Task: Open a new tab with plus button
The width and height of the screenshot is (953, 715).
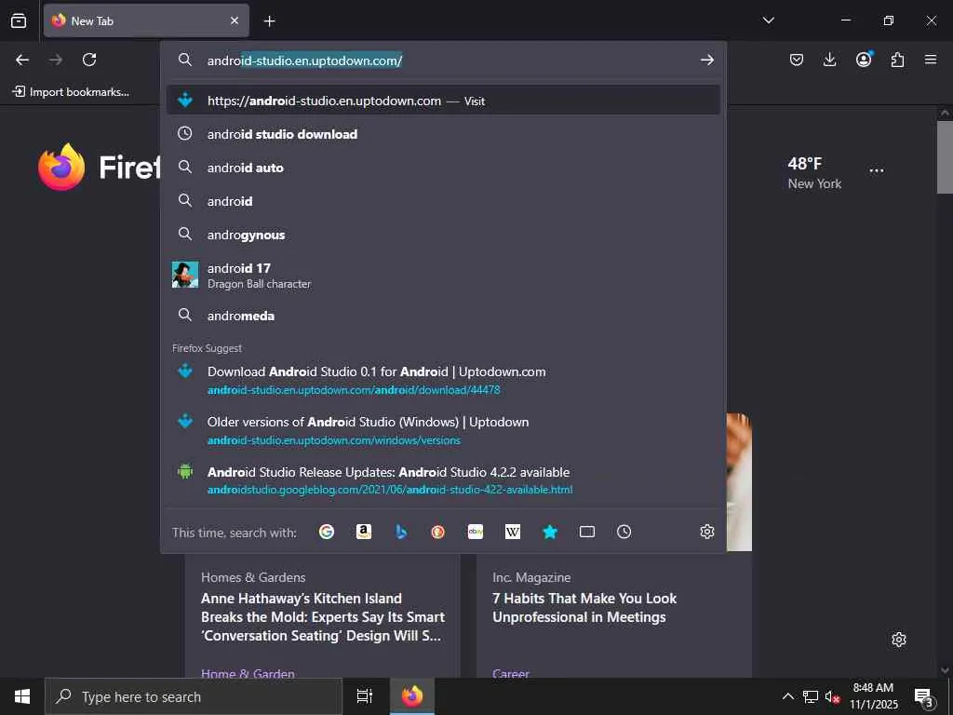Action: (x=269, y=21)
